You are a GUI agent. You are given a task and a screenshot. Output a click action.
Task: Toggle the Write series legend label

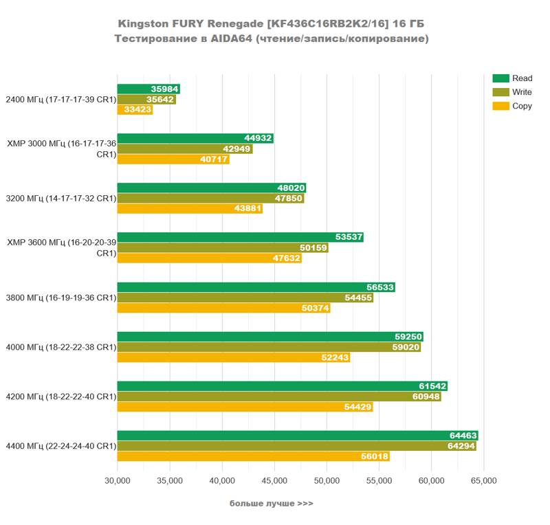tap(522, 92)
